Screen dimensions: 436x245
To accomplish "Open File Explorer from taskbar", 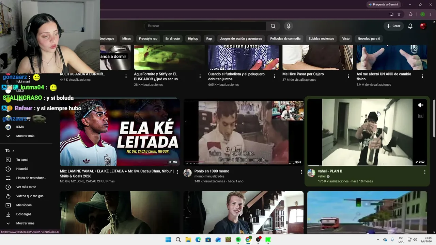I will coord(188,240).
